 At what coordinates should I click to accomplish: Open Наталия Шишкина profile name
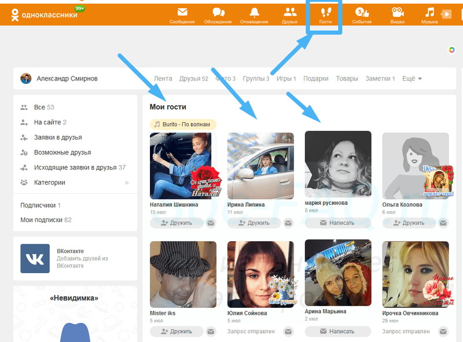(174, 205)
